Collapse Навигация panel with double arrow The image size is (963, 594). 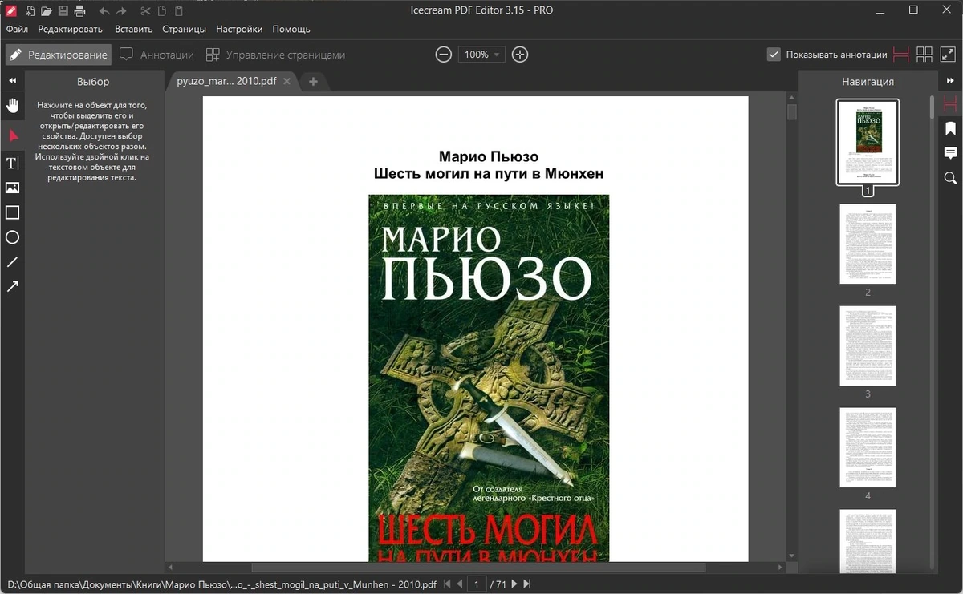(x=950, y=81)
